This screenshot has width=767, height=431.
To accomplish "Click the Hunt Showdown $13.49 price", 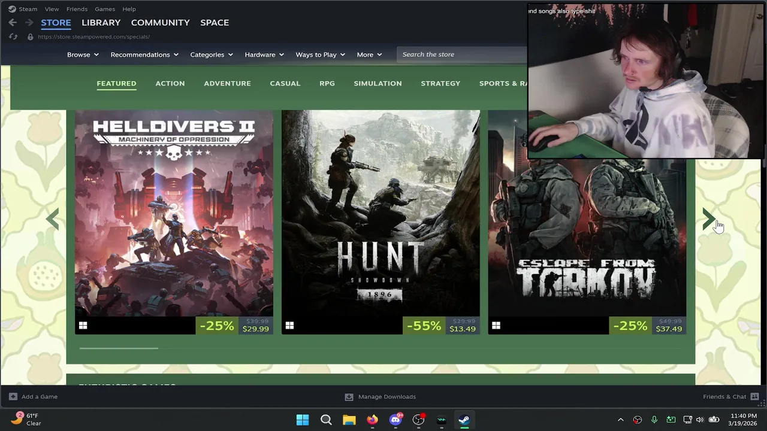I will click(463, 329).
